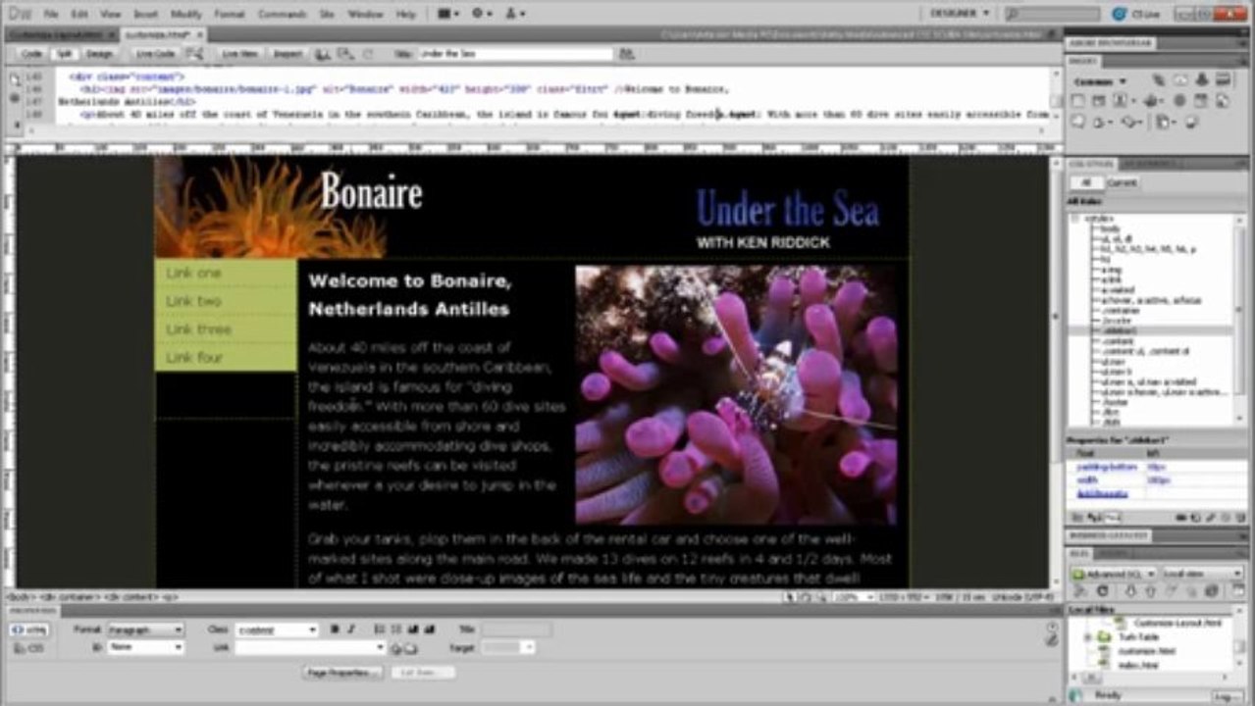Select the .content rule in All Rules
This screenshot has height=706, width=1255.
tap(1117, 340)
